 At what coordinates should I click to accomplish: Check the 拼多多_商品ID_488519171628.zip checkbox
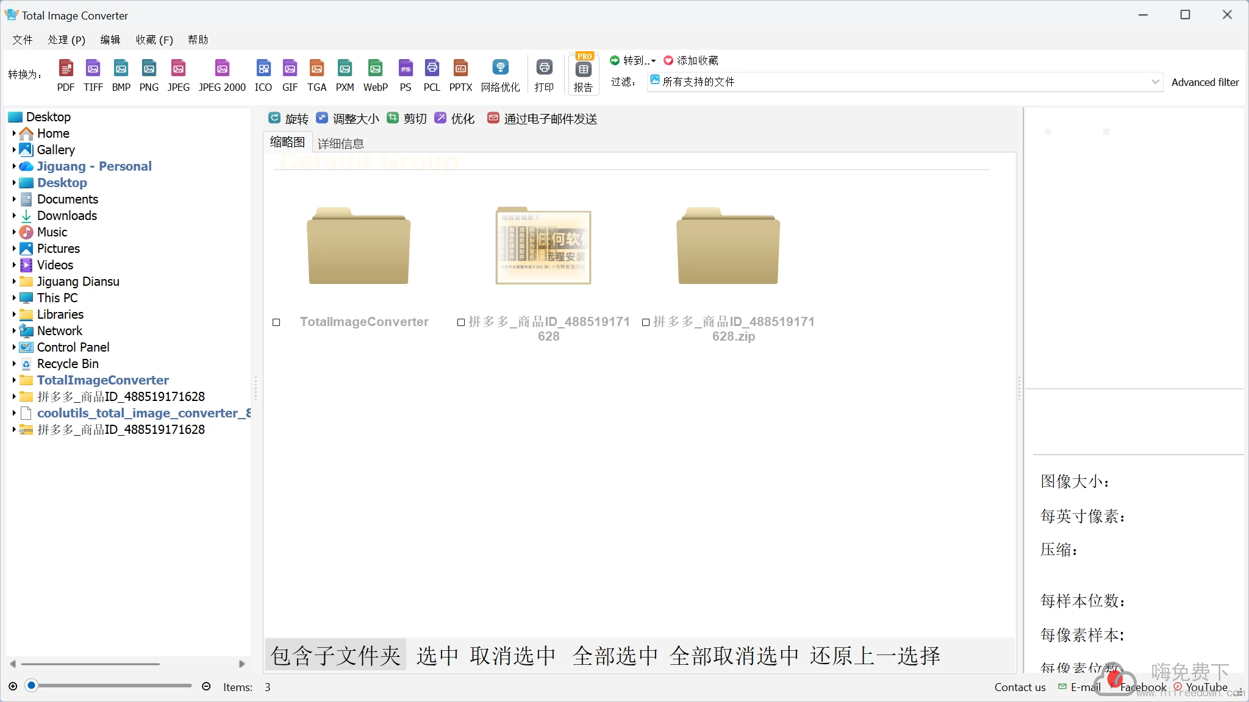(x=646, y=322)
